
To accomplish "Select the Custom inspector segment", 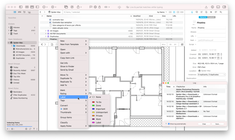I will 211,17.
